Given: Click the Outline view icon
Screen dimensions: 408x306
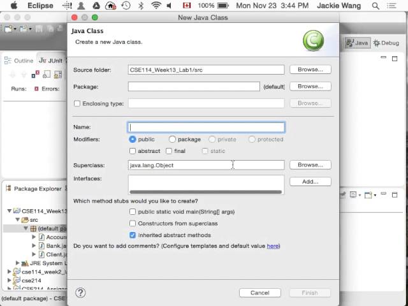Looking at the screenshot, I should (x=8, y=61).
